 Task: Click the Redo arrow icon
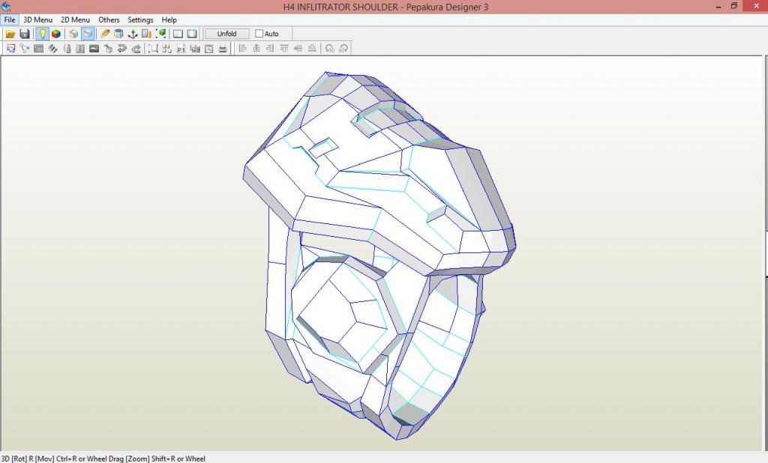tap(136, 49)
